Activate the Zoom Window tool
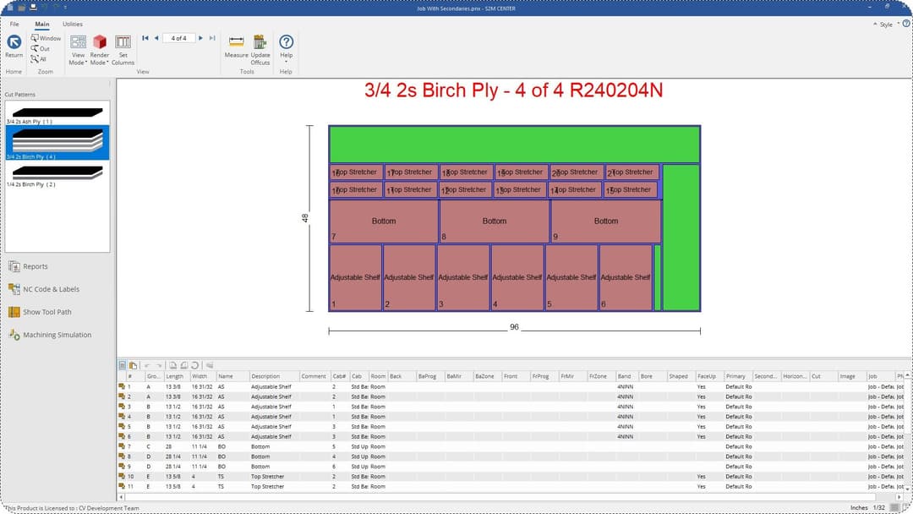This screenshot has height=514, width=913. [x=45, y=38]
